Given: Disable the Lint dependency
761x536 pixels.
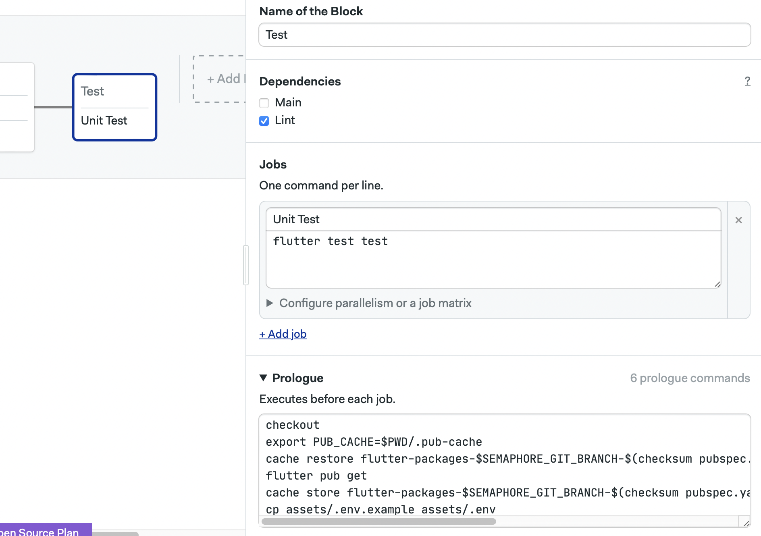Looking at the screenshot, I should pos(264,121).
